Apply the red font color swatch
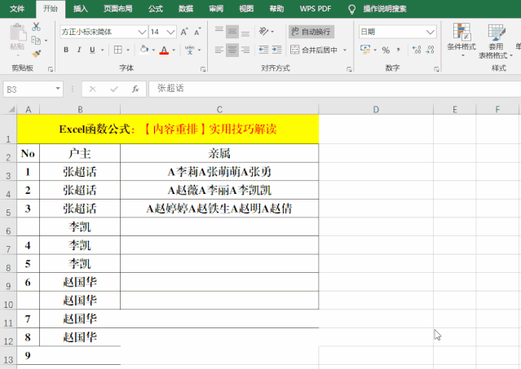 (164, 50)
